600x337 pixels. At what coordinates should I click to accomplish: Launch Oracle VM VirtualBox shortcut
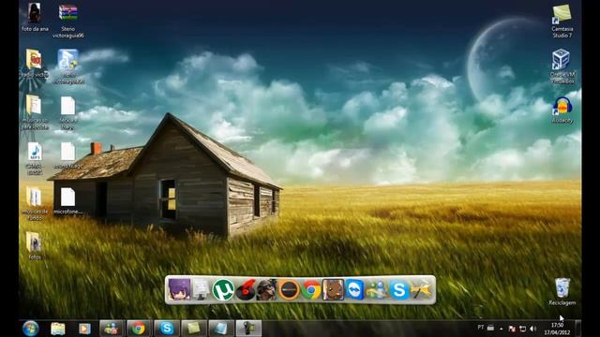[x=562, y=66]
